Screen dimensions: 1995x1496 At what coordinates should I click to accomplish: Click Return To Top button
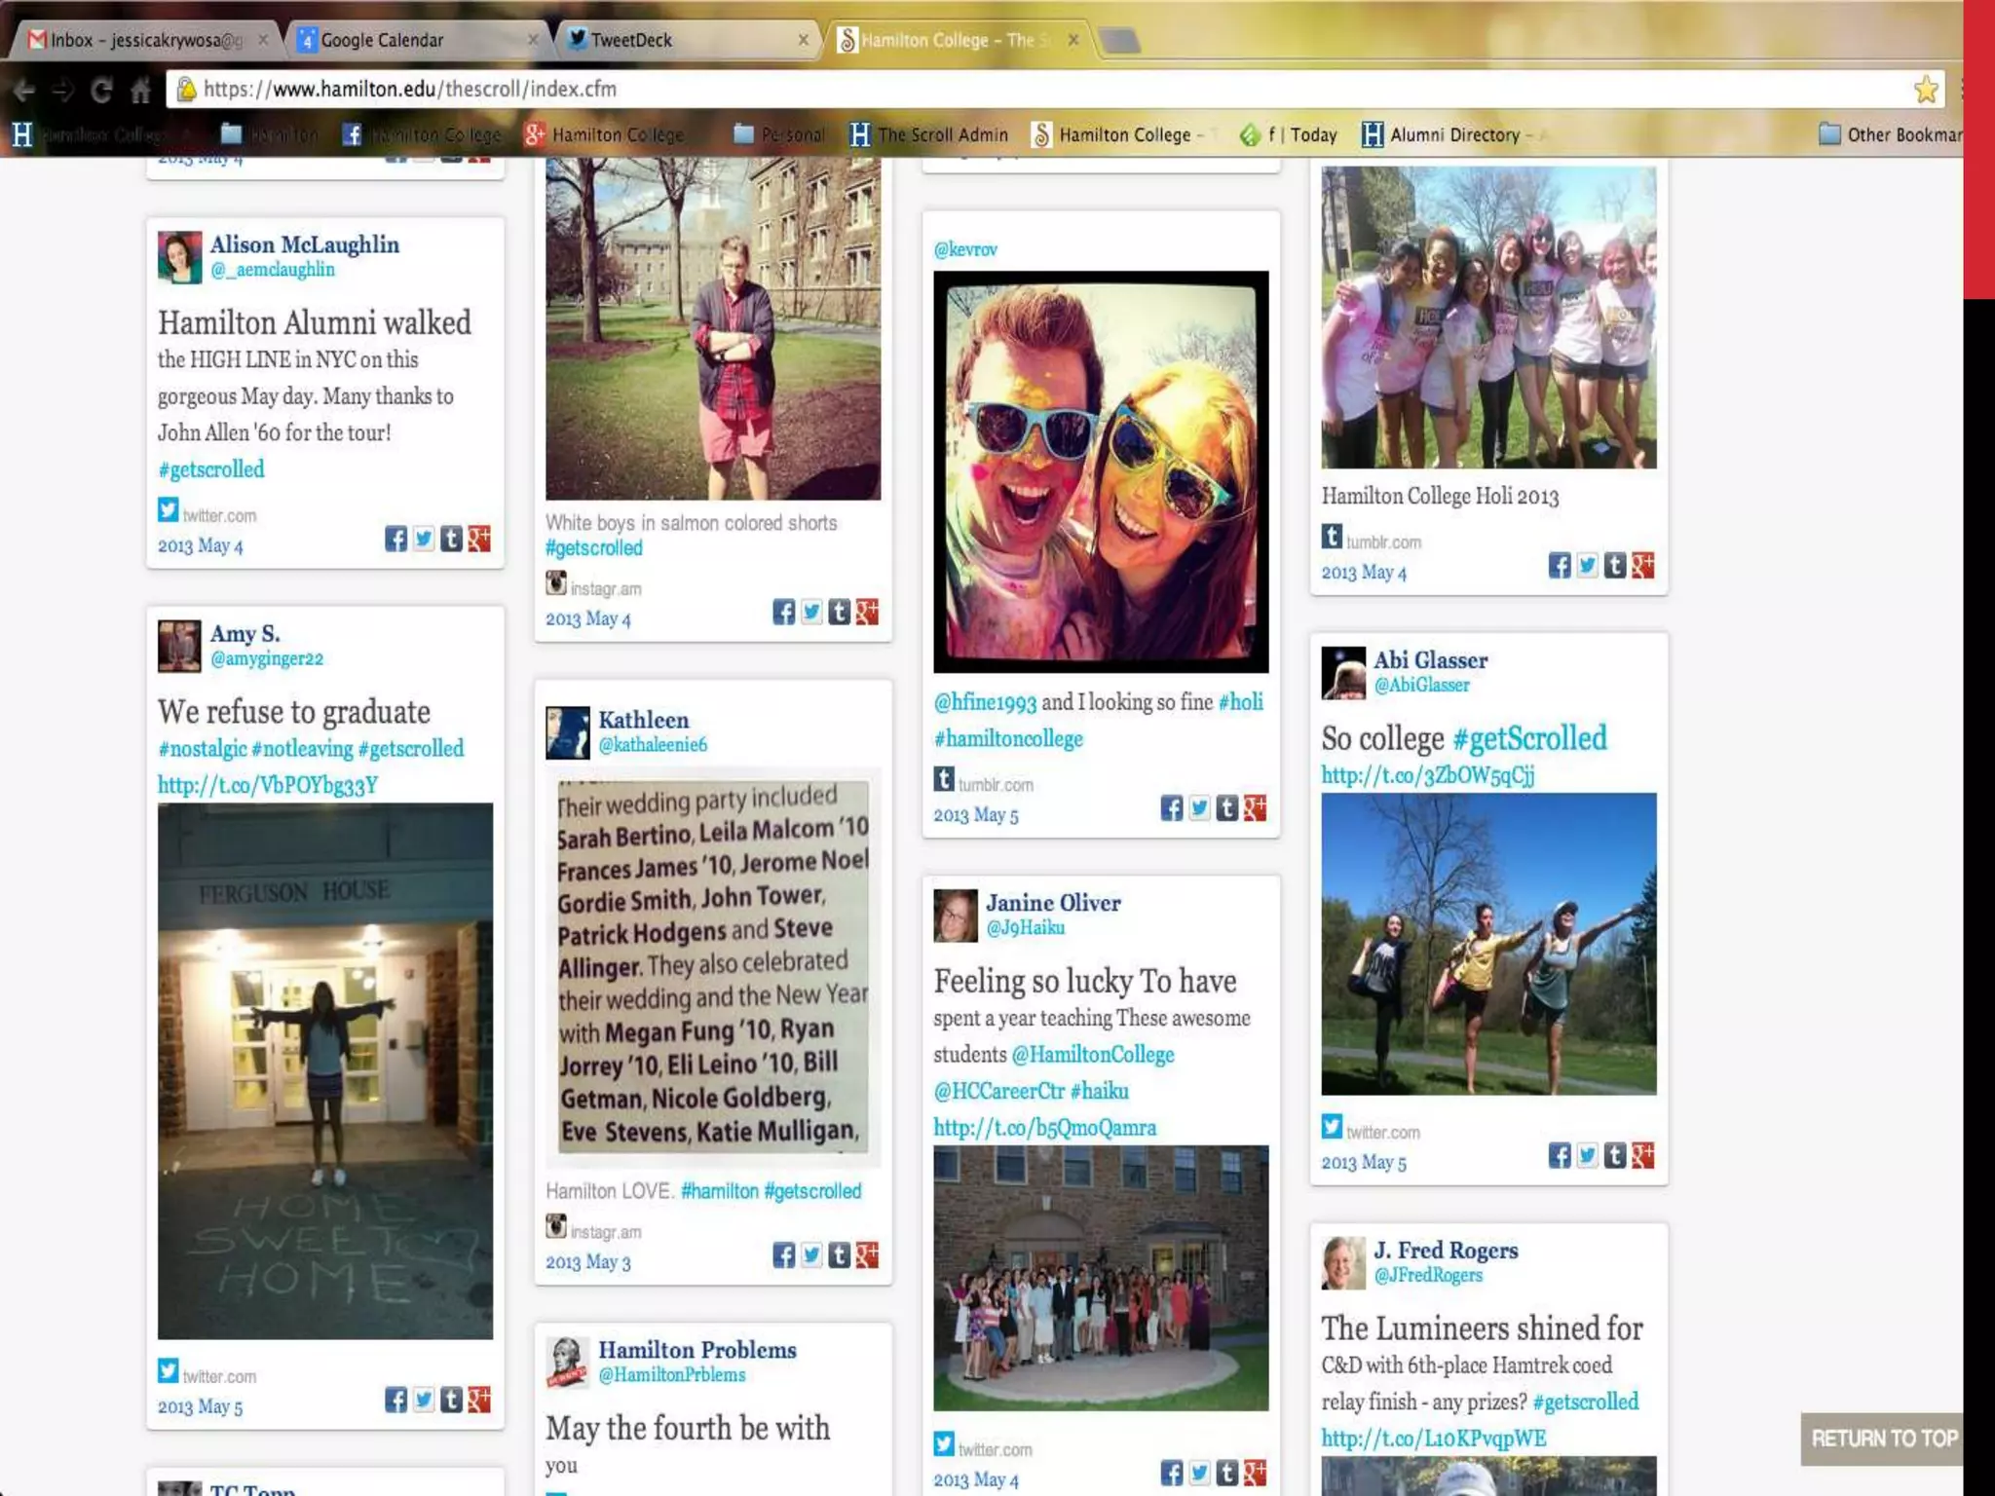pyautogui.click(x=1882, y=1439)
